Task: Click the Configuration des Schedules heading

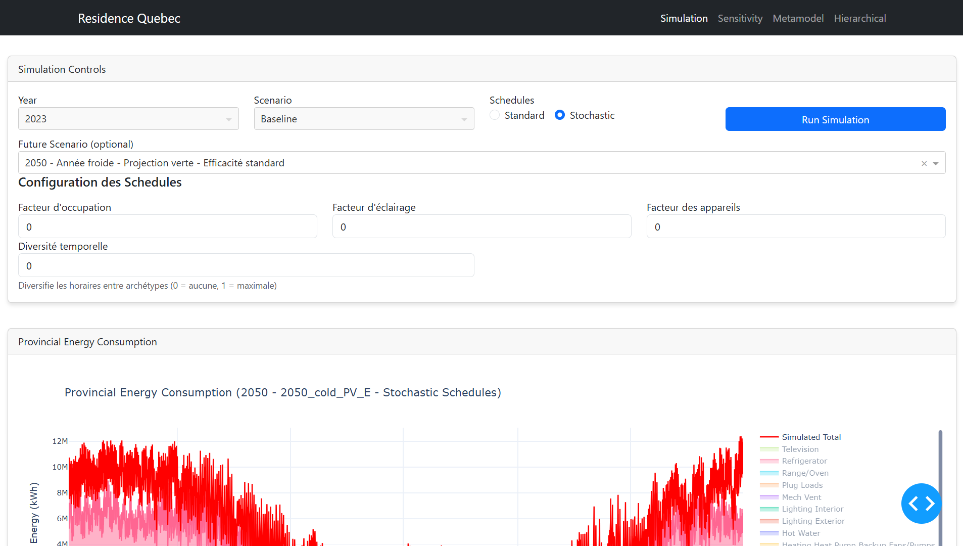Action: tap(100, 183)
